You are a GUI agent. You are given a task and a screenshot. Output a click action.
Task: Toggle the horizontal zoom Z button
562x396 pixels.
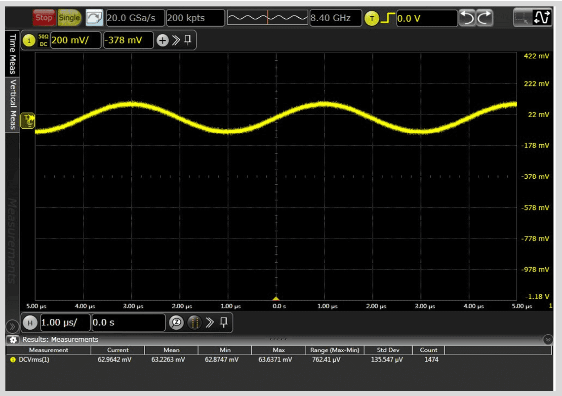pyautogui.click(x=175, y=323)
